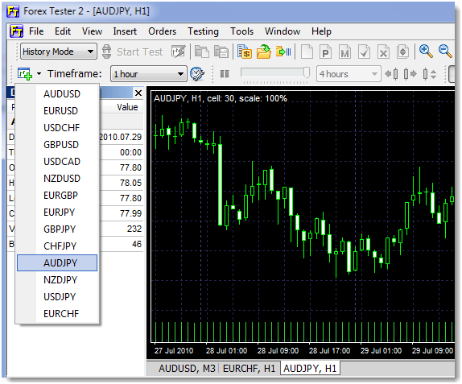This screenshot has width=462, height=384.
Task: Click the clock and wrench settings icon
Action: pyautogui.click(x=197, y=74)
